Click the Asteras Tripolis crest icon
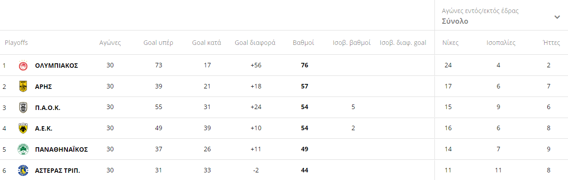 tap(23, 171)
